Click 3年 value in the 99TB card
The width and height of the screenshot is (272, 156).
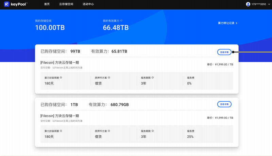click(x=143, y=83)
